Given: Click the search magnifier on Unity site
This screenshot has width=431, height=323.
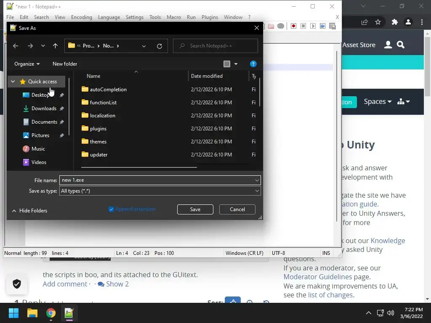Looking at the screenshot, I should 401,45.
